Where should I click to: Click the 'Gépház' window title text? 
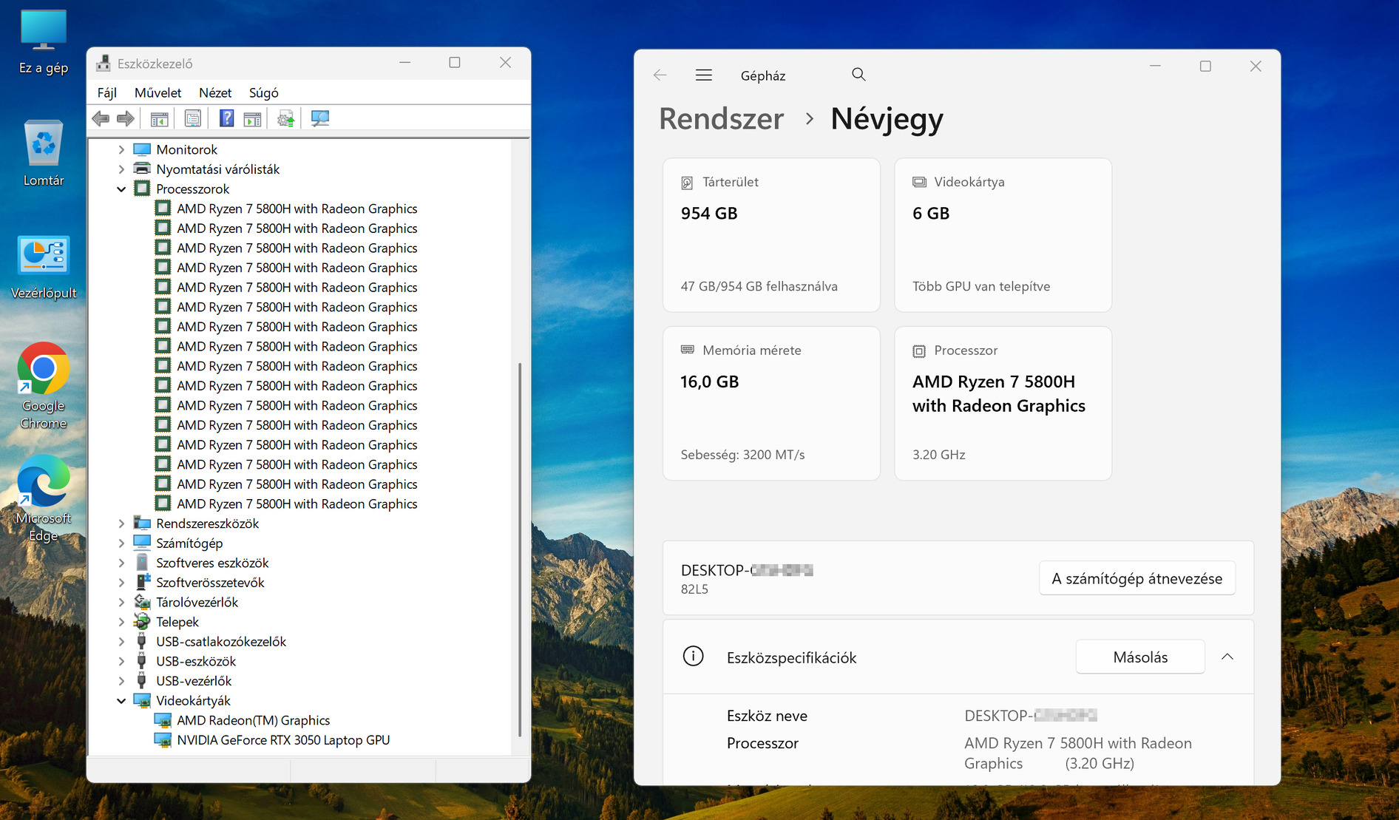763,75
